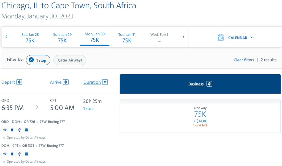Select the power outlet icon for QR 726
Screen dimensions: 282x166
tap(12, 130)
